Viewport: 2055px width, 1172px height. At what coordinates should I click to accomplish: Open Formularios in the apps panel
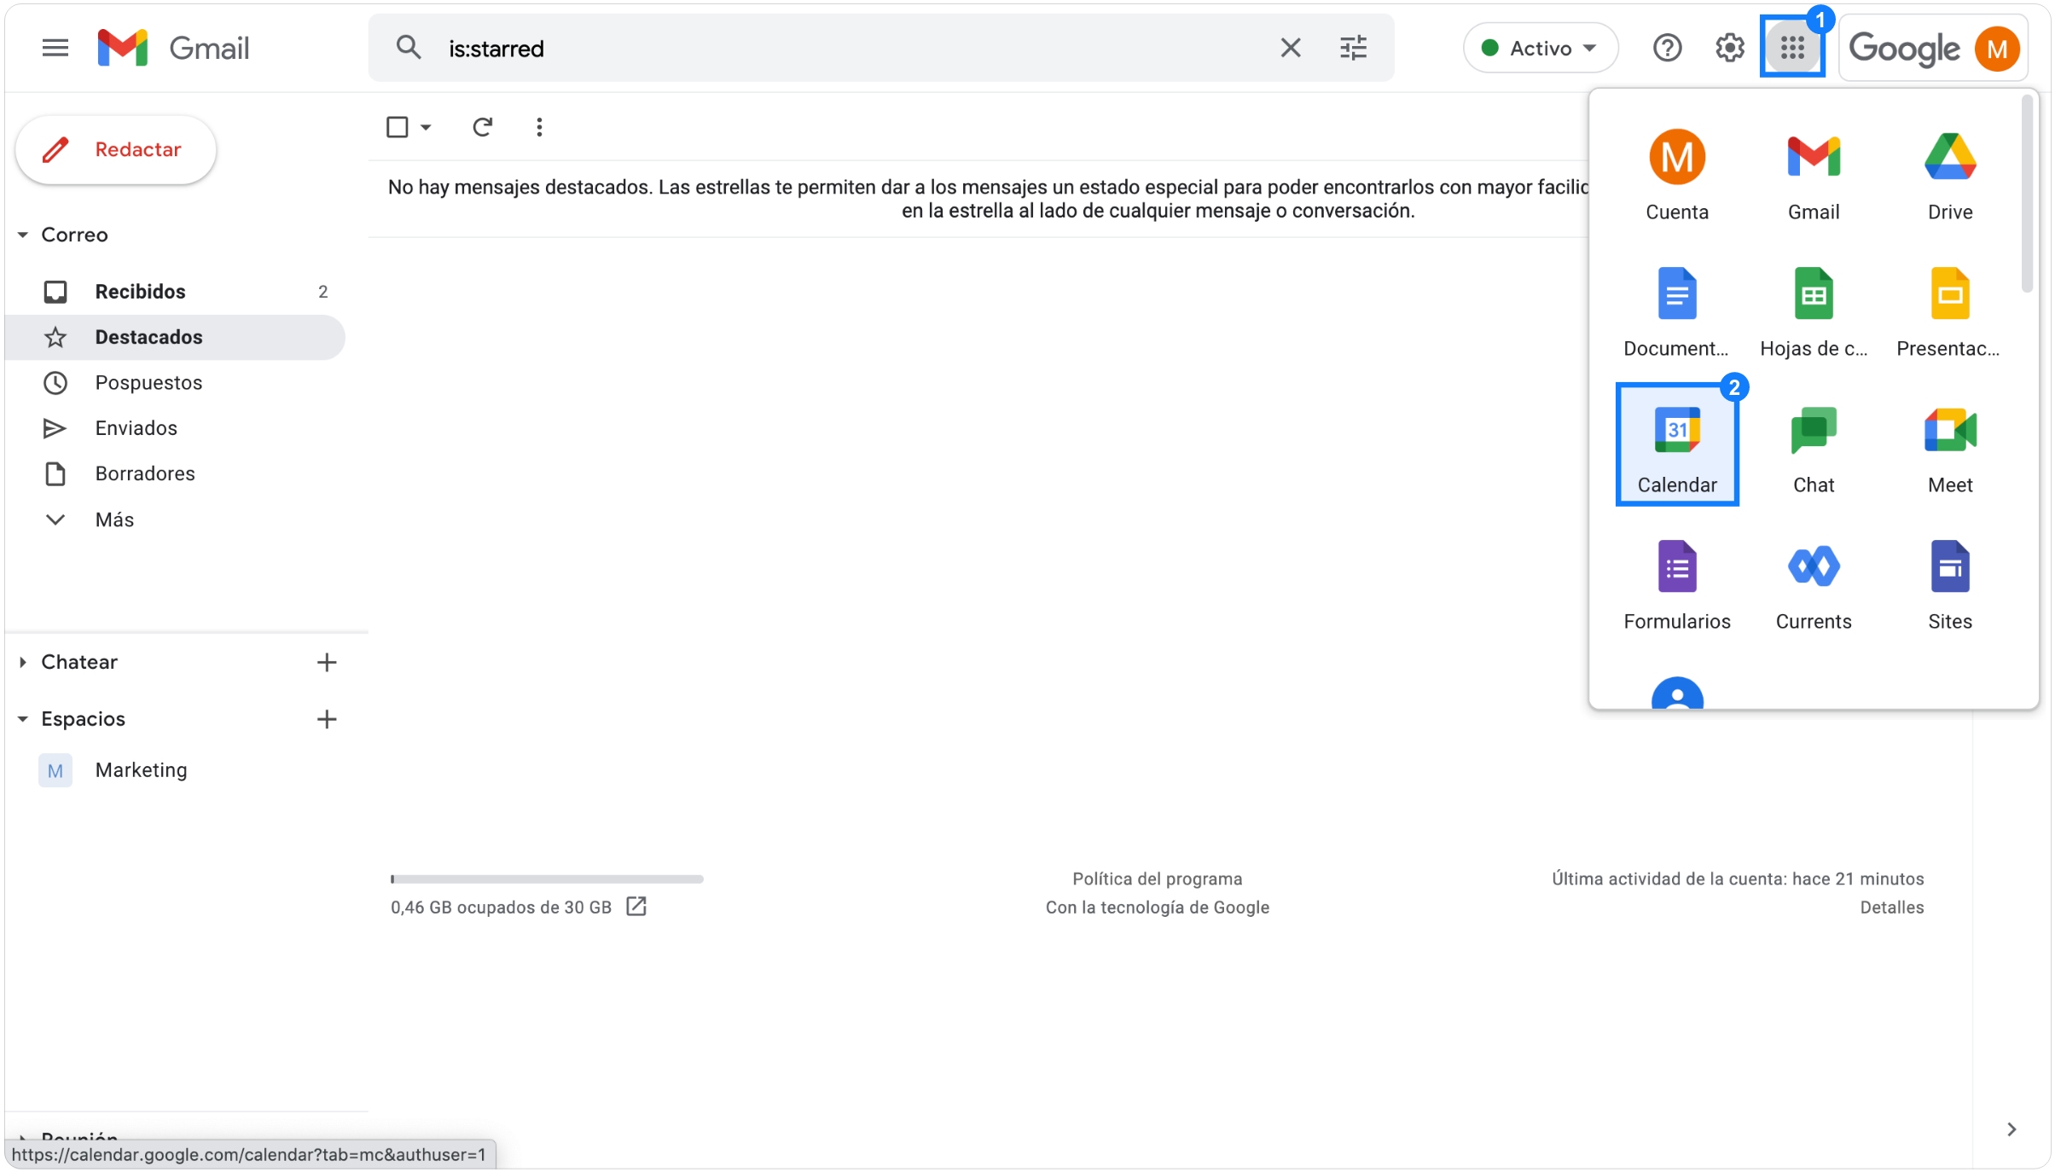tap(1677, 585)
